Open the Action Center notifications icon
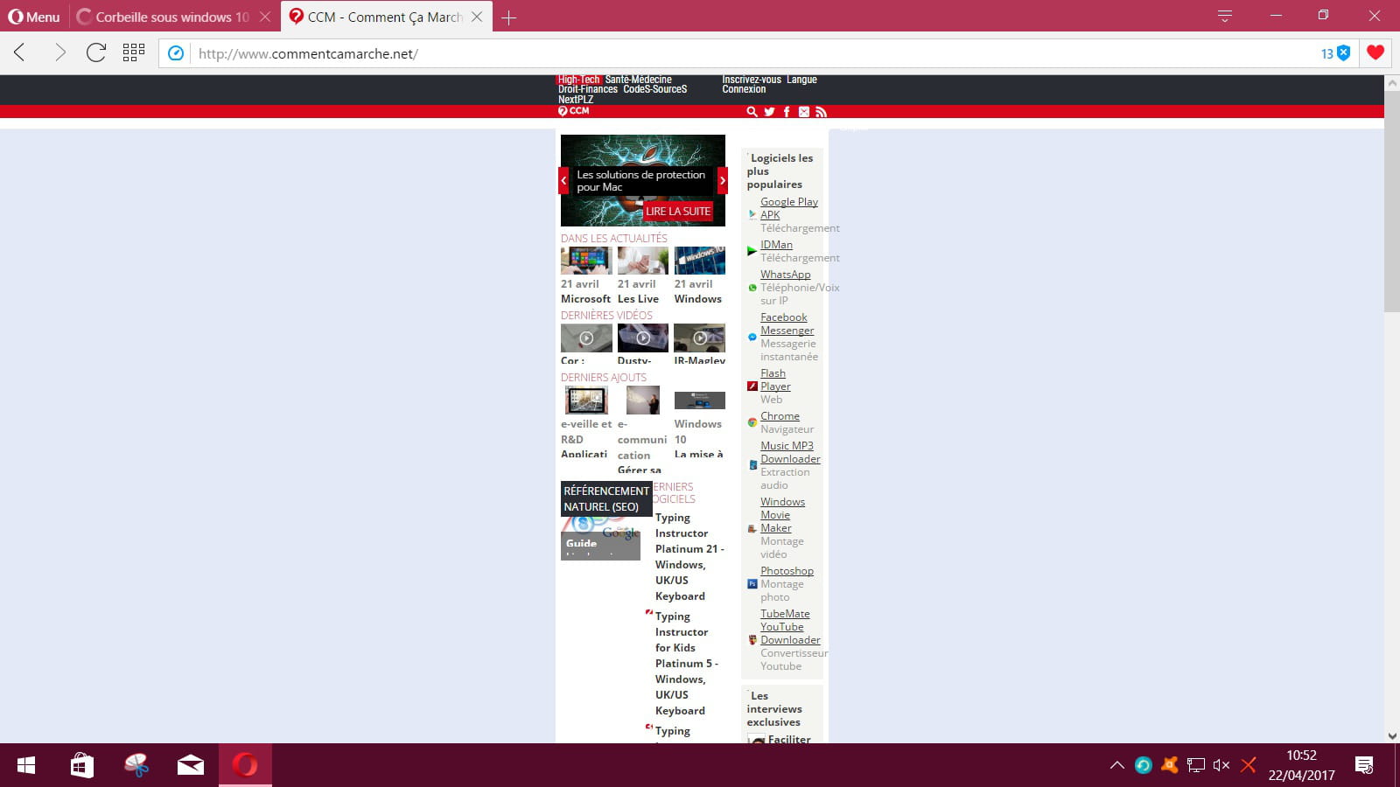 (1363, 765)
